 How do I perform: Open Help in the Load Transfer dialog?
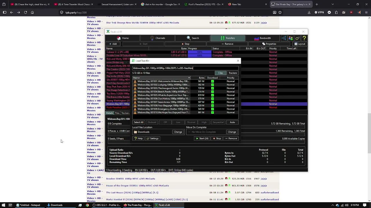[x=138, y=139]
